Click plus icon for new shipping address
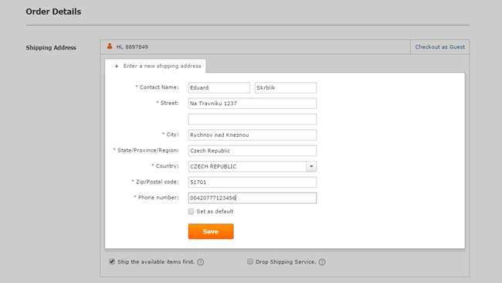The height and width of the screenshot is (283, 502). [117, 66]
